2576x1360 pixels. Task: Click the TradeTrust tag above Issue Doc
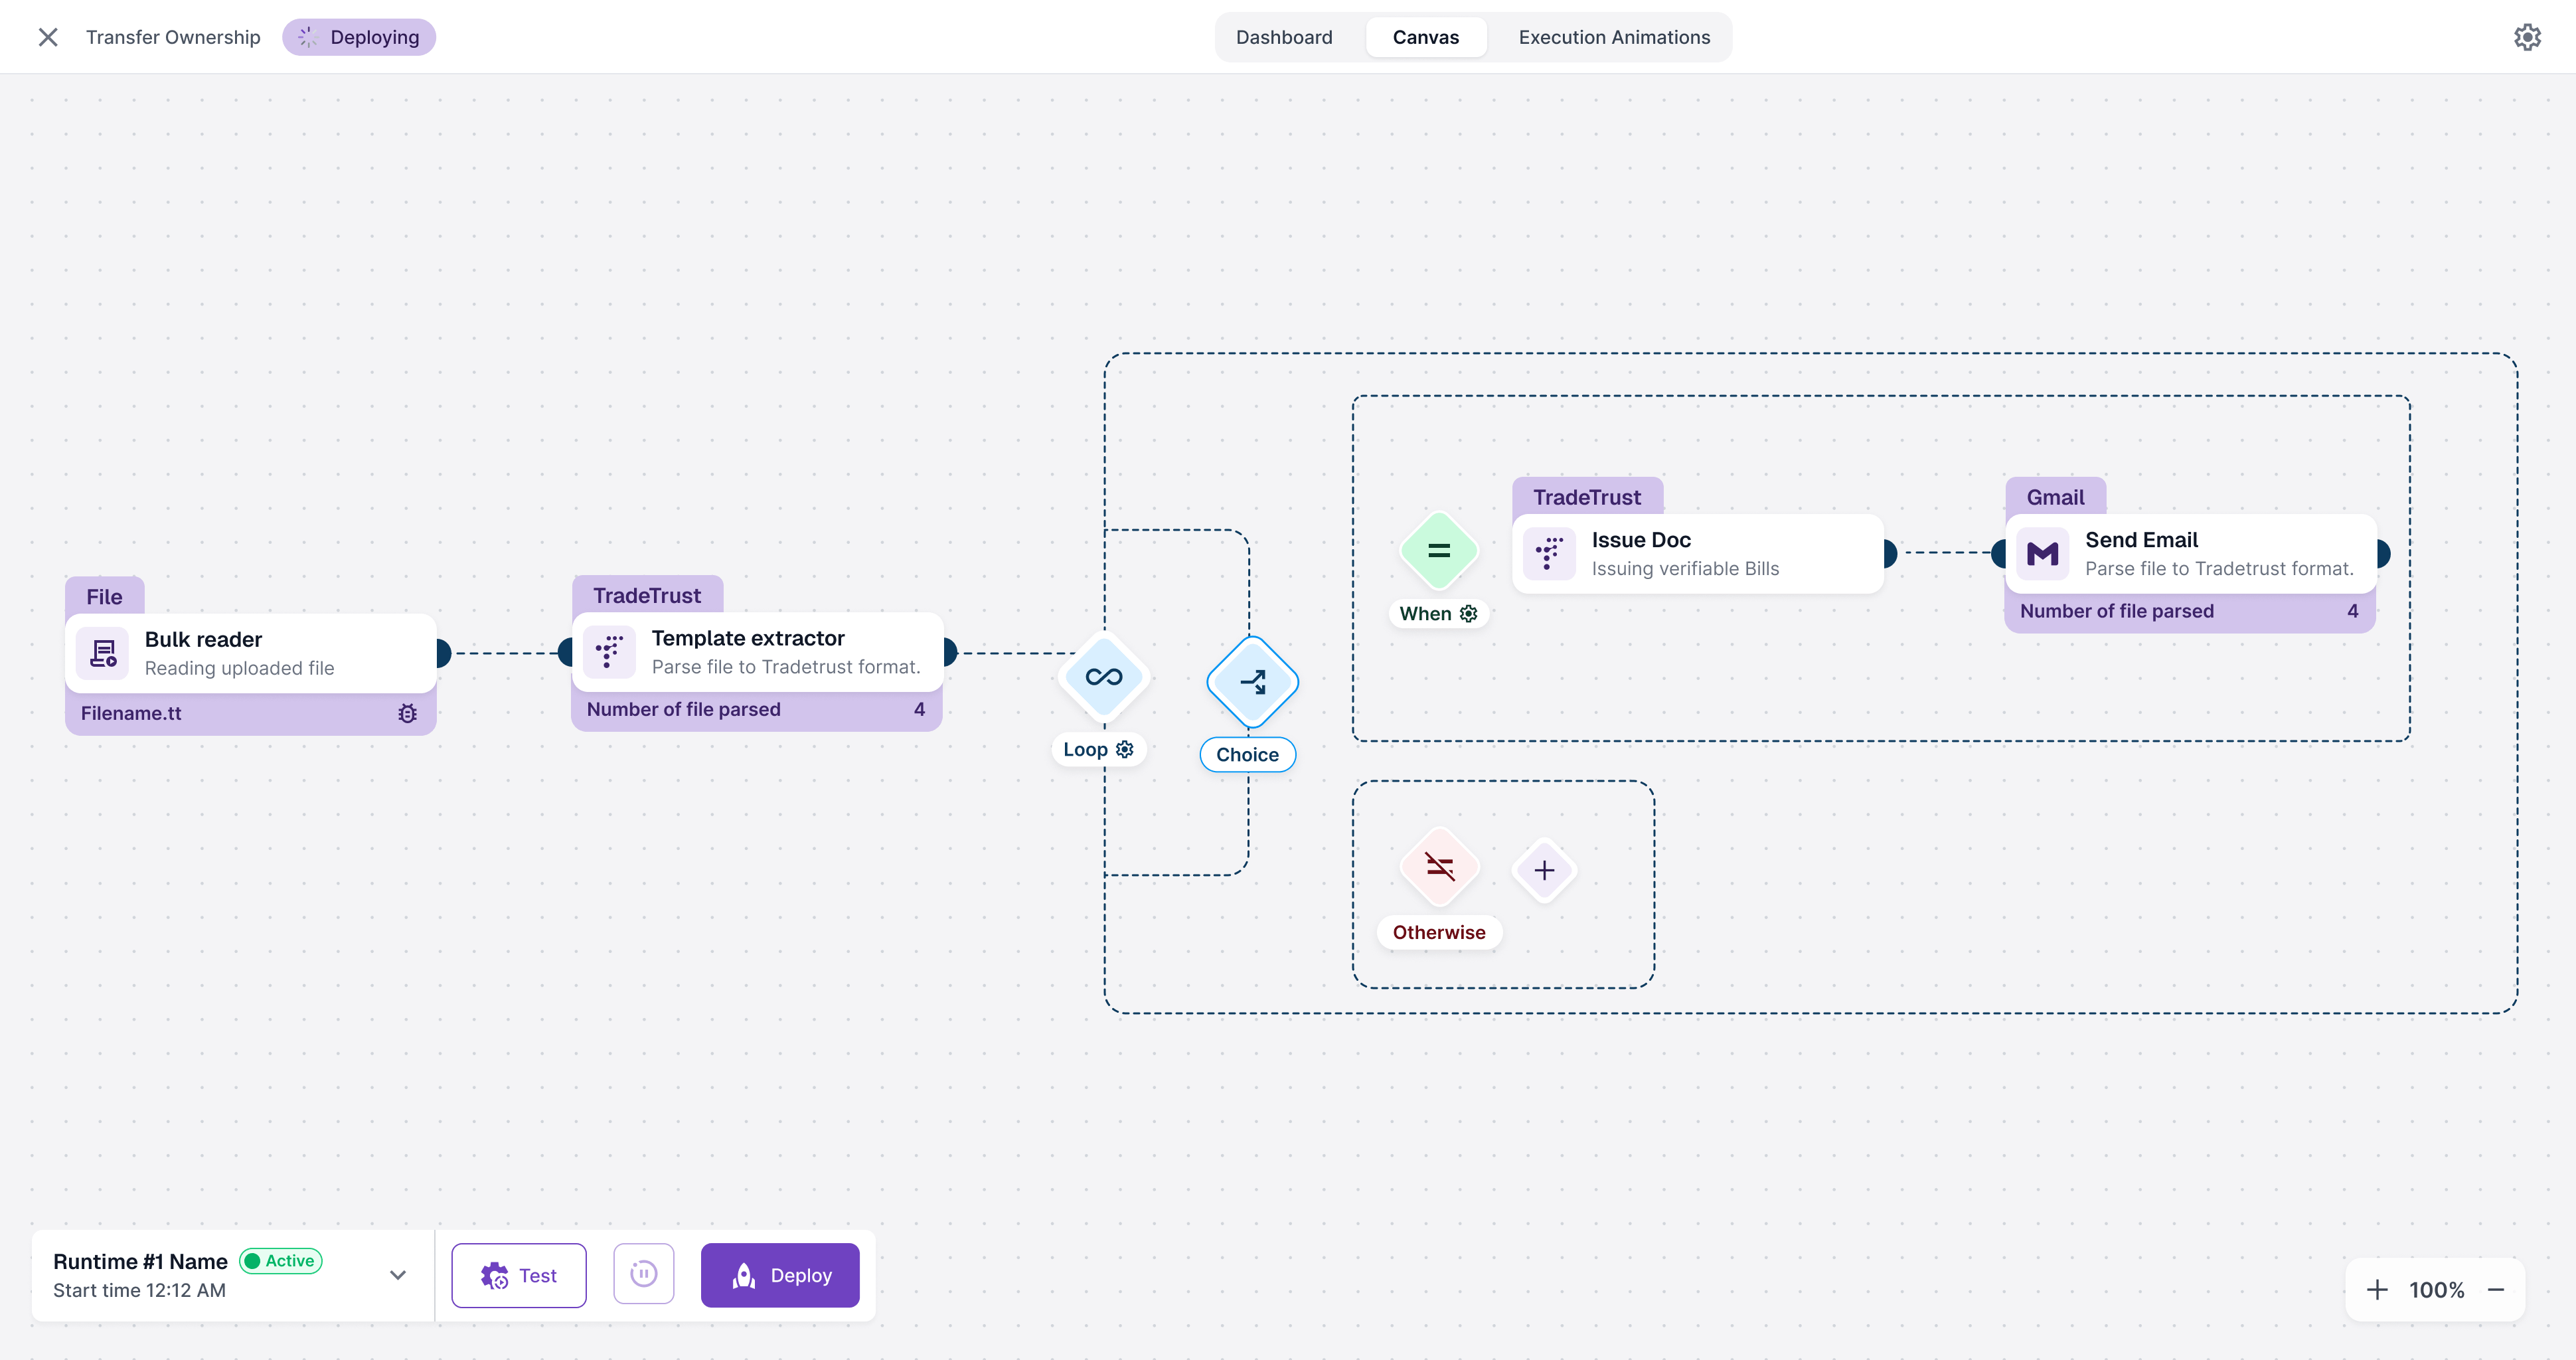click(1587, 497)
